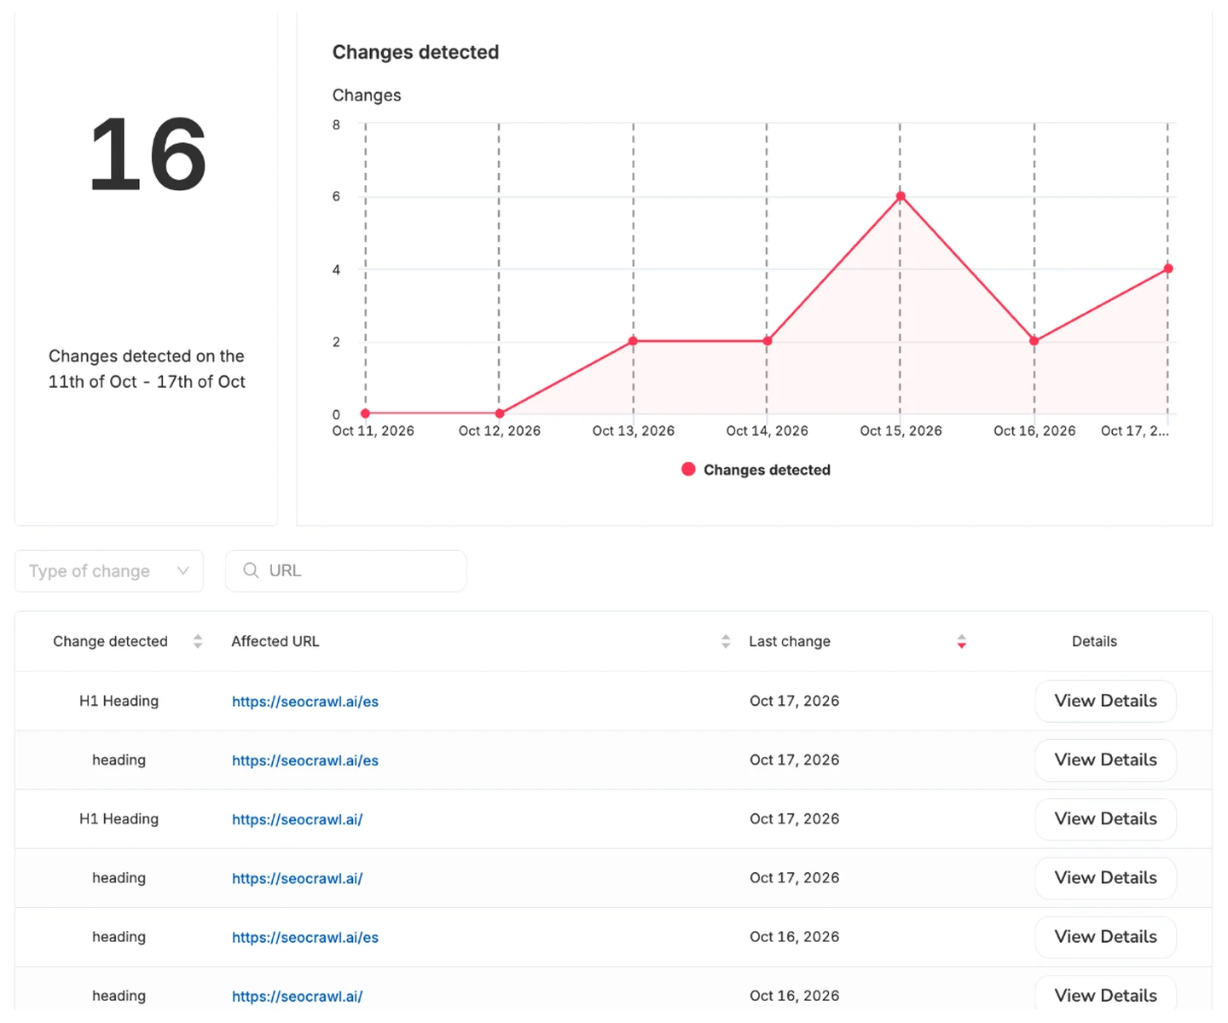The width and height of the screenshot is (1228, 1023).
Task: Select the Oct 17 chart data point
Action: pos(1168,269)
